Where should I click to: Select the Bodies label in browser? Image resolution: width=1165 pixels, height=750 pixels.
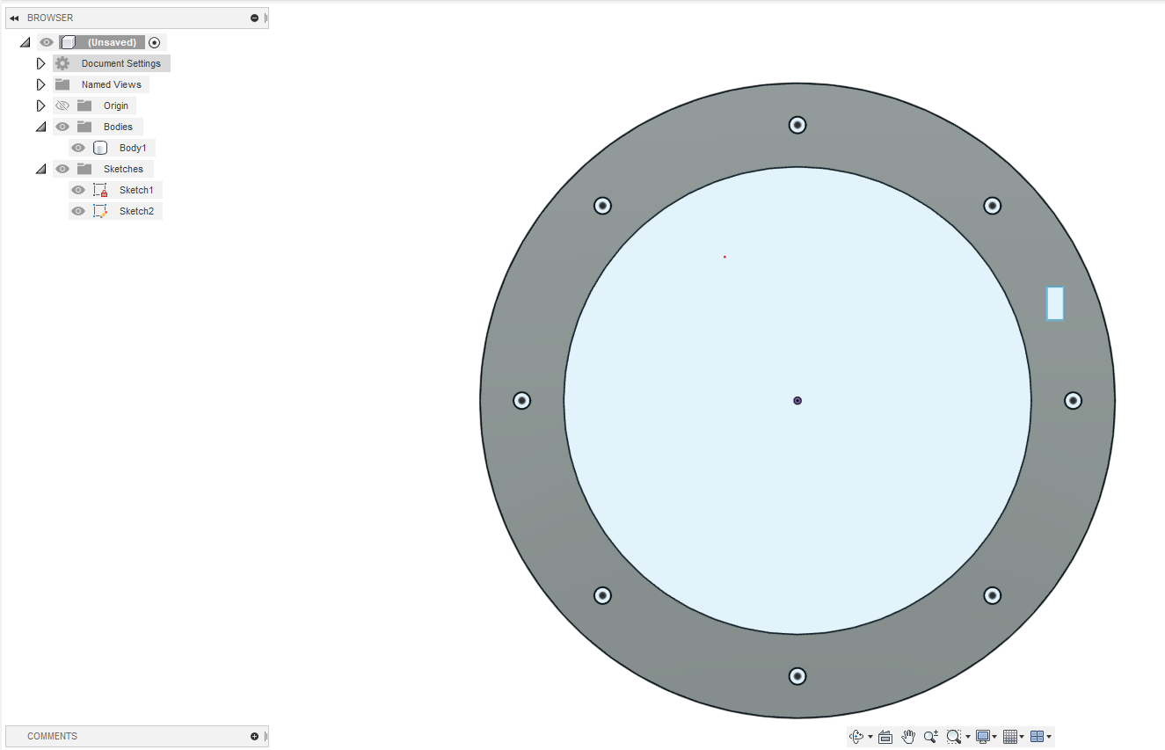click(118, 127)
